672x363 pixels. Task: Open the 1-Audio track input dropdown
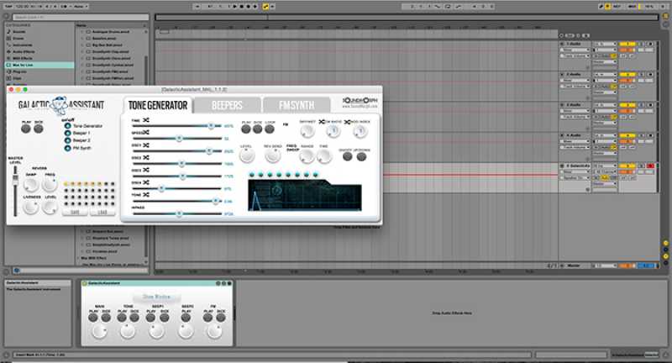573,50
